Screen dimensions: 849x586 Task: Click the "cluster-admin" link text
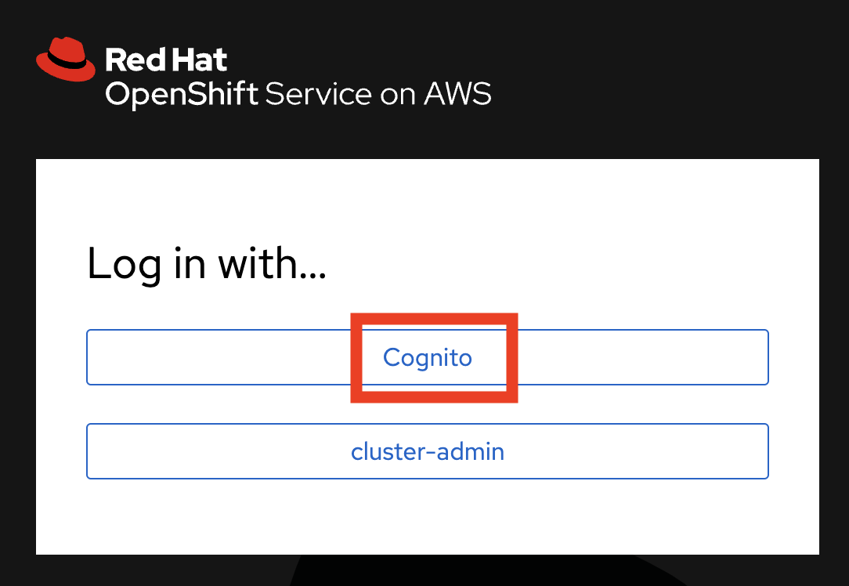click(x=428, y=452)
